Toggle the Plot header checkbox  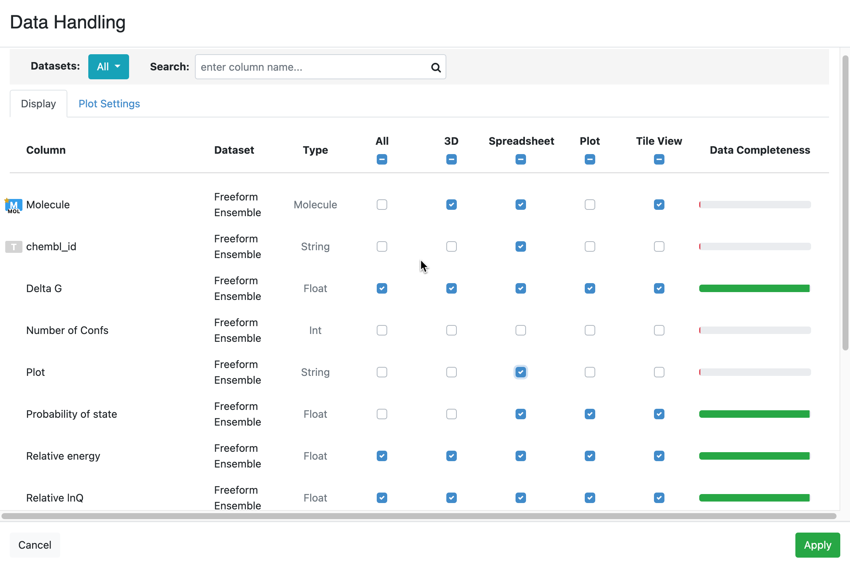pyautogui.click(x=590, y=159)
